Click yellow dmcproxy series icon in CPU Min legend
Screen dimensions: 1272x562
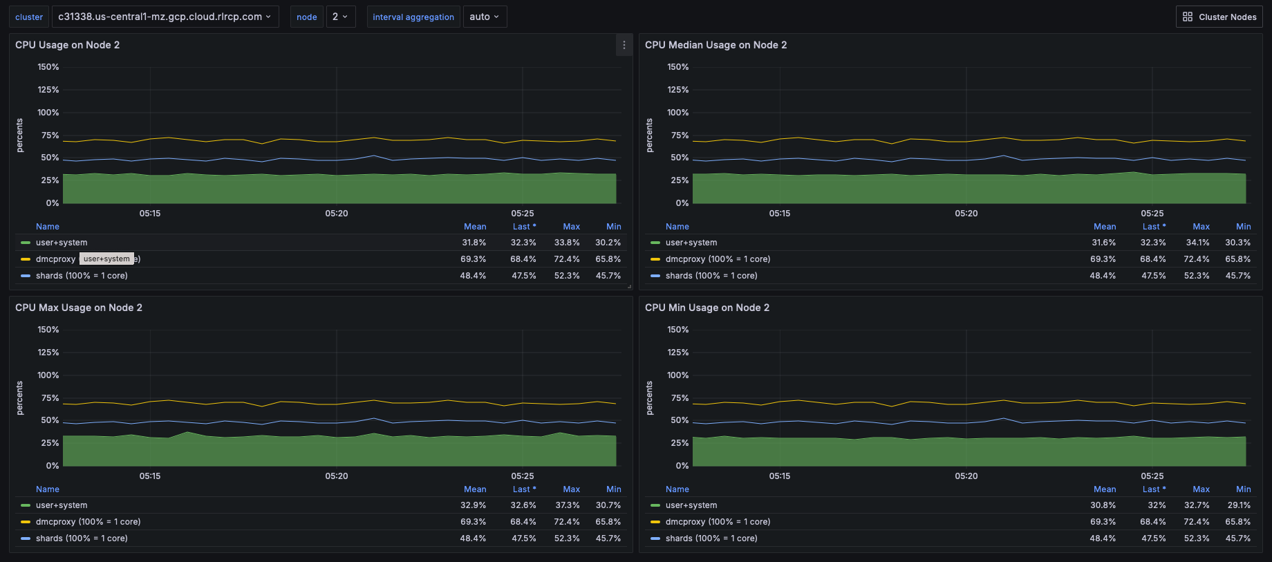click(x=655, y=522)
